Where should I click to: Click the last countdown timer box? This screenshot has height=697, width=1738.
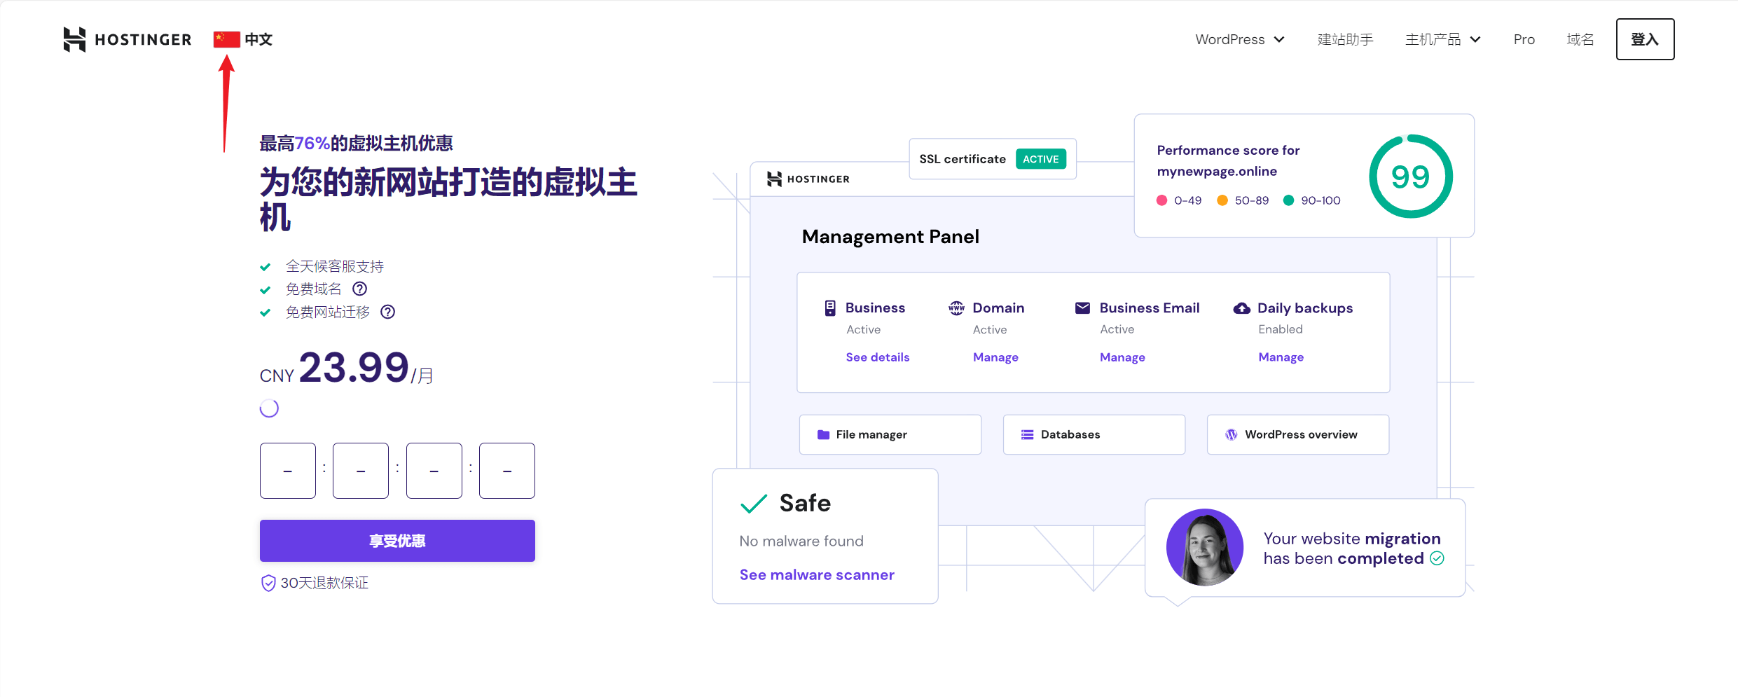click(x=507, y=471)
